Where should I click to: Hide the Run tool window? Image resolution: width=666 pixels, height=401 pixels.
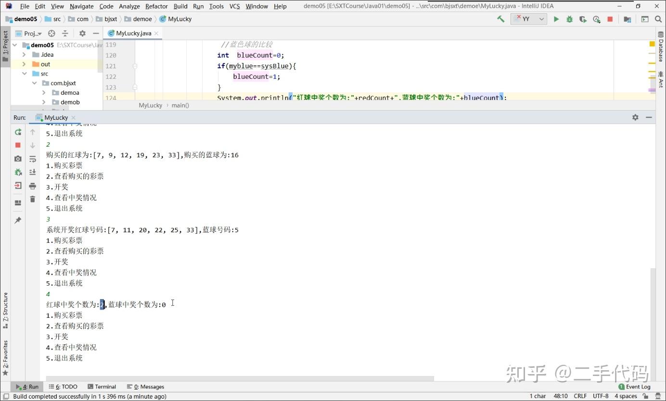(649, 117)
